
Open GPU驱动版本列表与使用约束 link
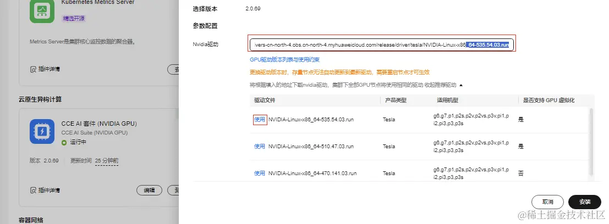click(284, 60)
